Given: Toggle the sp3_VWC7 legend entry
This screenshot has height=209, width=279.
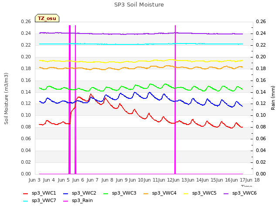Looking at the screenshot, I should (x=40, y=200).
